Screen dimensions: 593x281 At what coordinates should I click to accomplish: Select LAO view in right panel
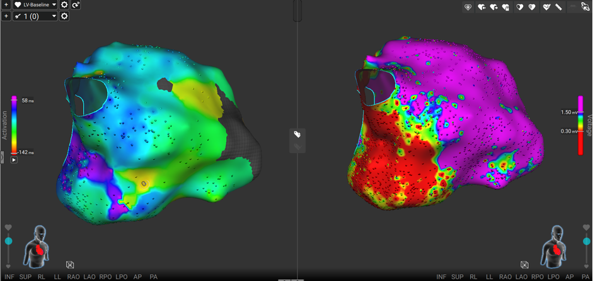tap(521, 277)
